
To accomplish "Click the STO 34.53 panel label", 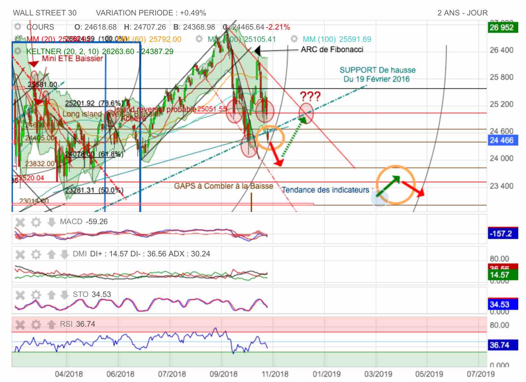I will click(92, 294).
